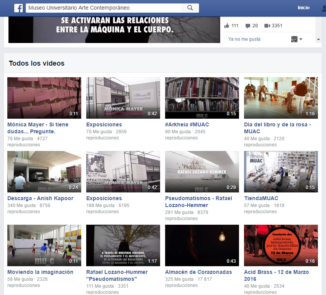Viewport: 326px width, 295px height.
Task: Click the video camera views icon
Action: tap(267, 26)
